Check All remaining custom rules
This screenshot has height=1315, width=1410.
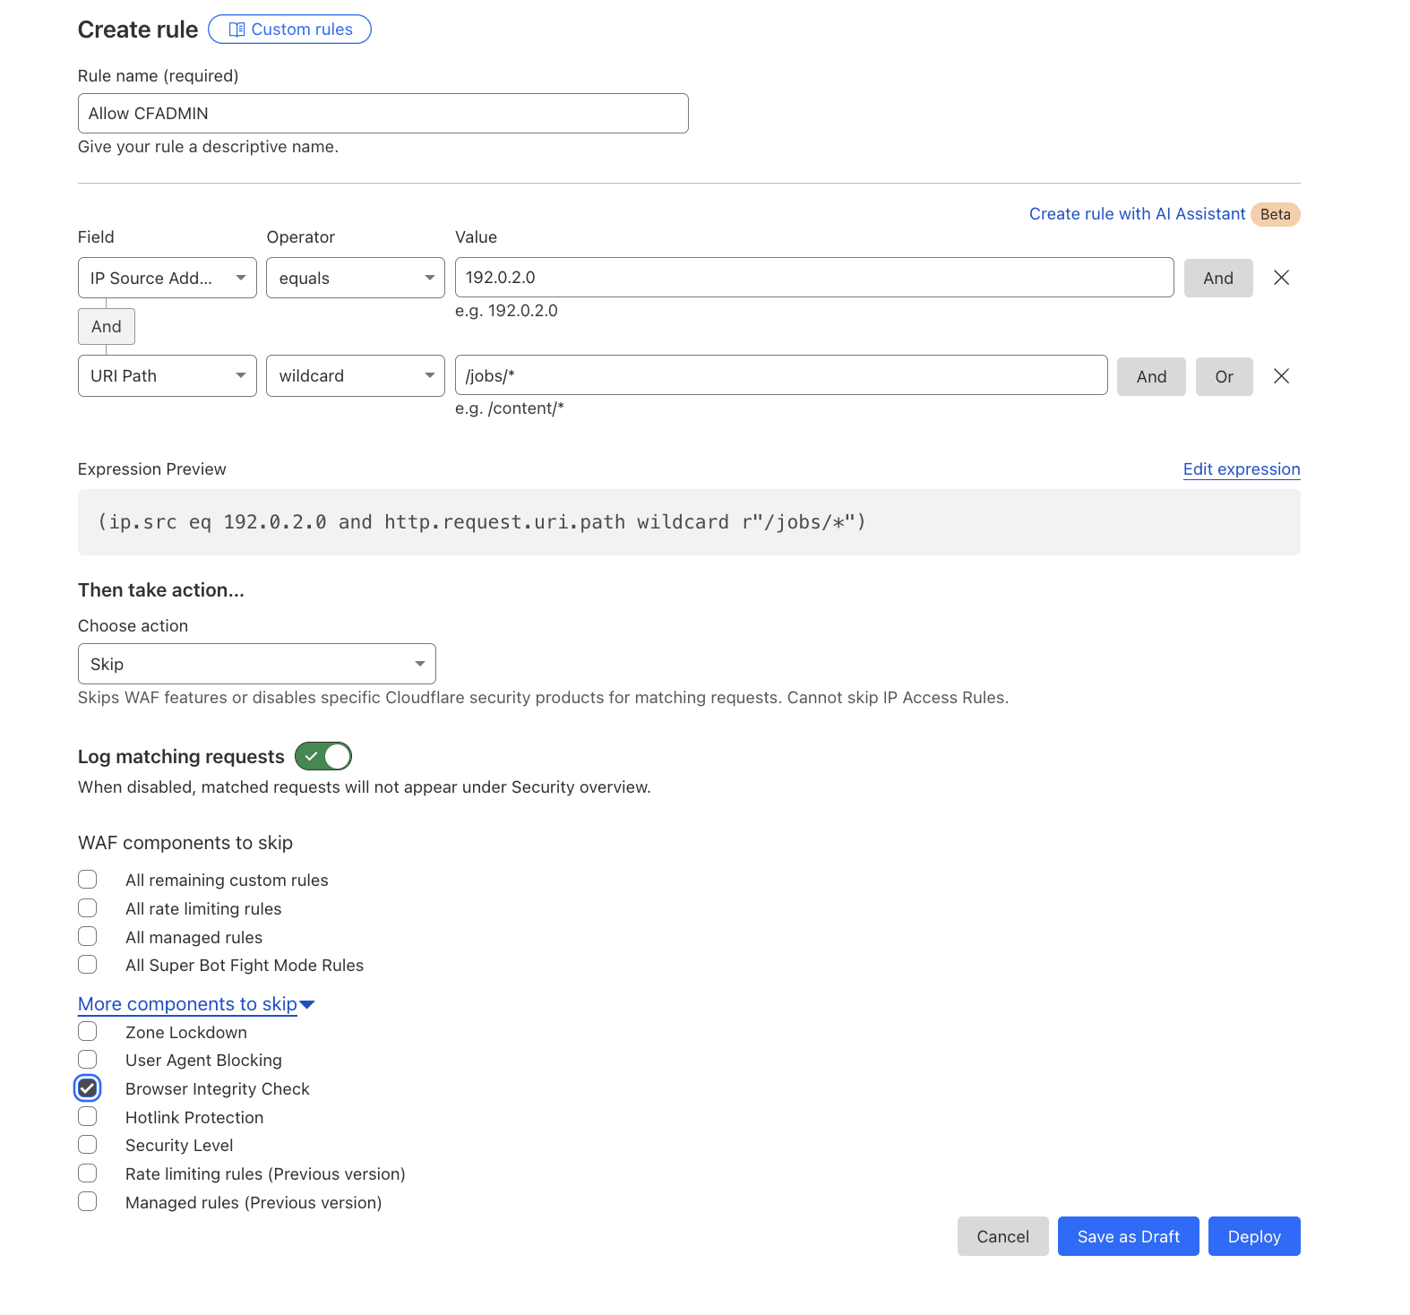(88, 880)
